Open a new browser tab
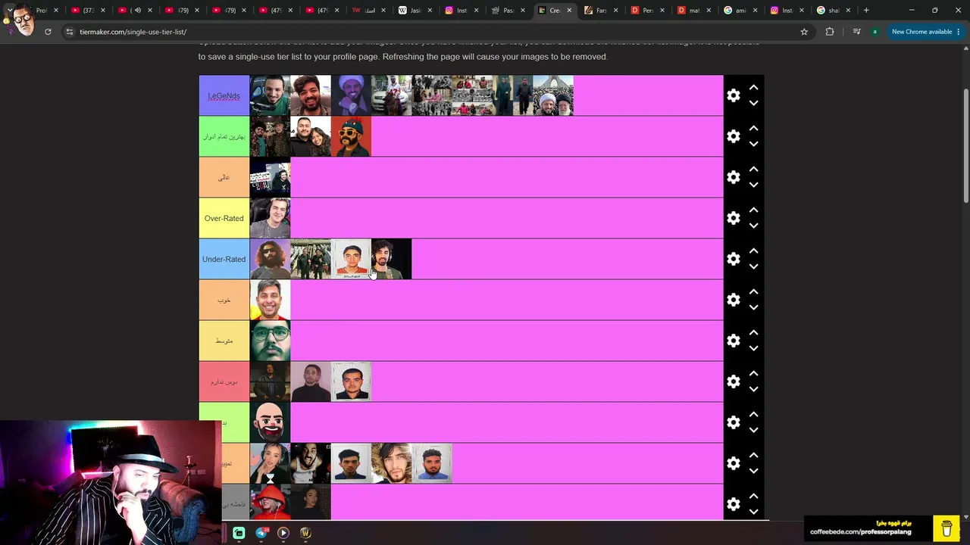The width and height of the screenshot is (970, 545). [x=866, y=11]
